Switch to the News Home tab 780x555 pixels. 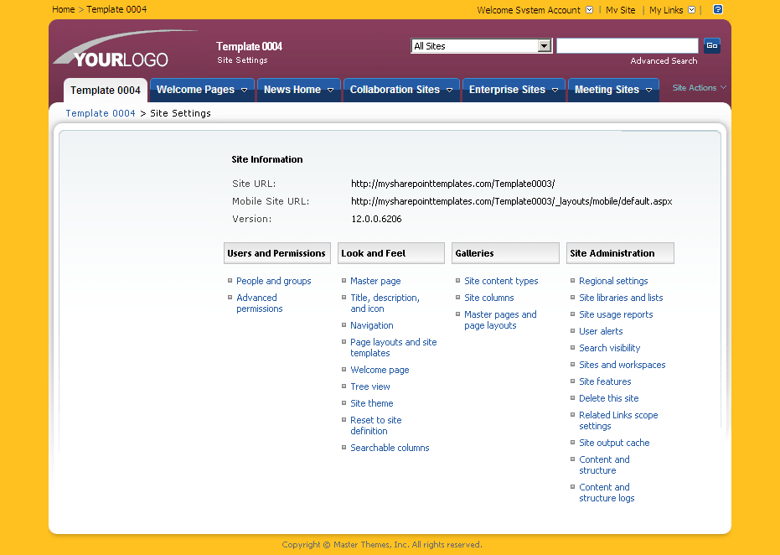293,89
